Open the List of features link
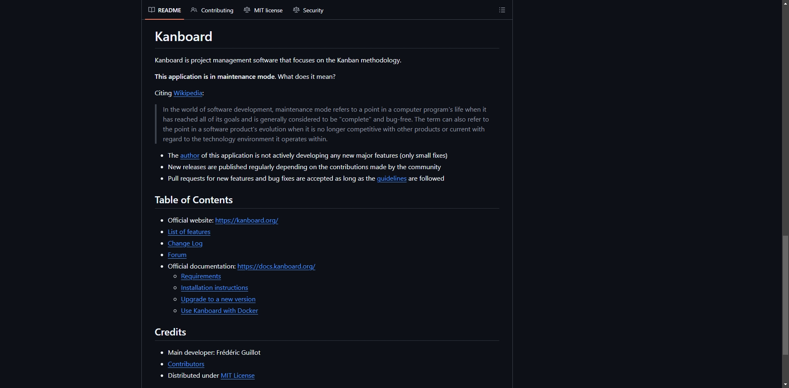789x388 pixels. tap(189, 232)
